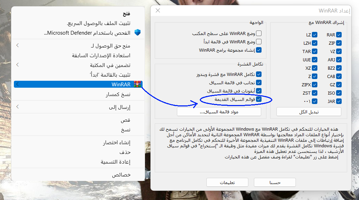Toggle the LZ association checkbox
This screenshot has height=200, width=359.
[x=315, y=35]
